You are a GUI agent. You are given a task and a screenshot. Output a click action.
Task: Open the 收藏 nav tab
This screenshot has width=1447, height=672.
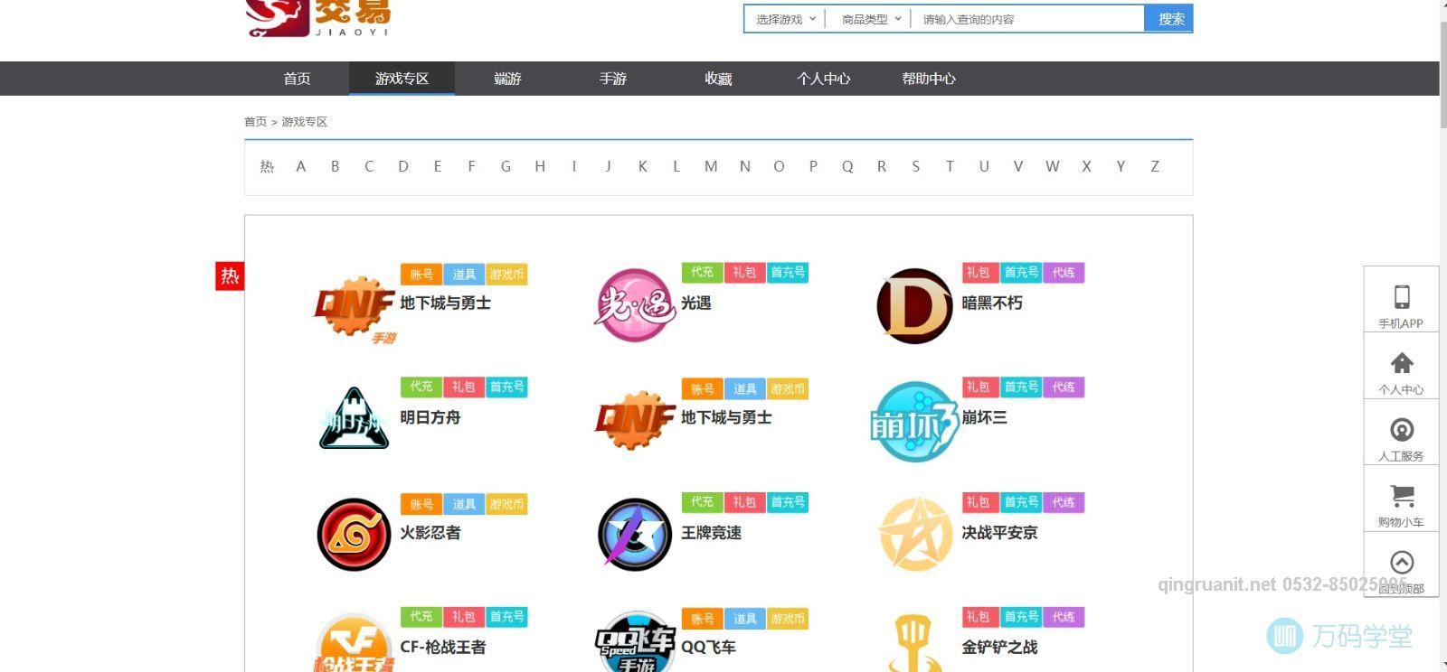click(x=718, y=79)
